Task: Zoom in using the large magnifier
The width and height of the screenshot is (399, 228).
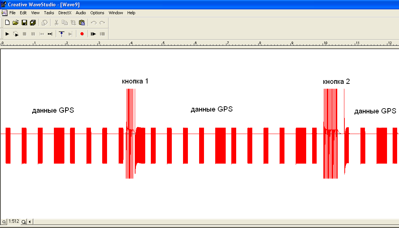Action: (24, 222)
